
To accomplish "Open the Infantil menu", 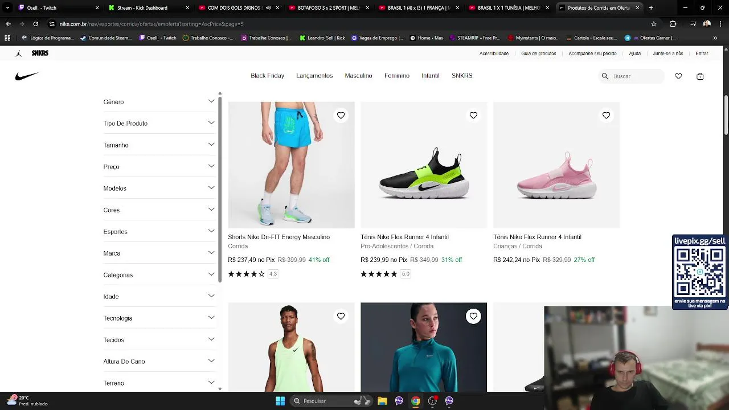I will tap(431, 76).
